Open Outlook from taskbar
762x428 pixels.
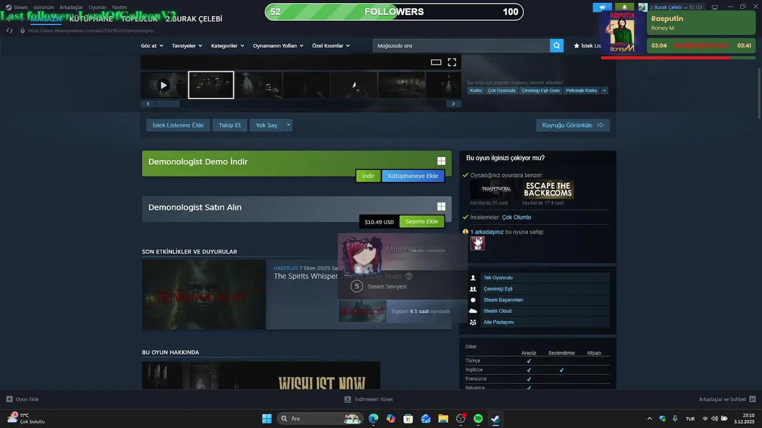[x=426, y=418]
